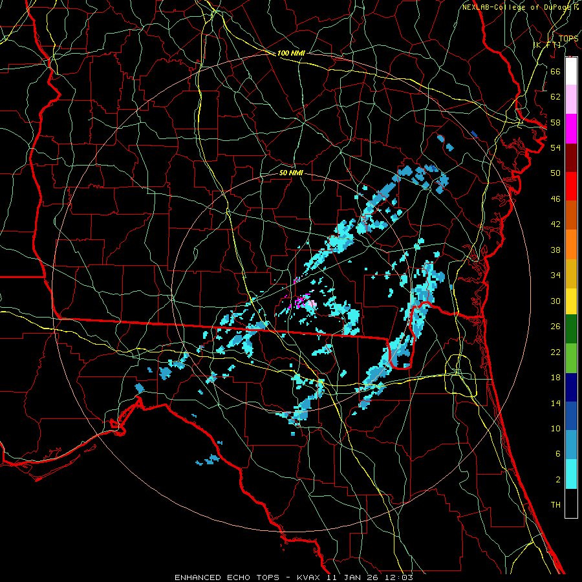Select the magenta swatch in the color scale
This screenshot has width=582, height=582.
click(571, 129)
